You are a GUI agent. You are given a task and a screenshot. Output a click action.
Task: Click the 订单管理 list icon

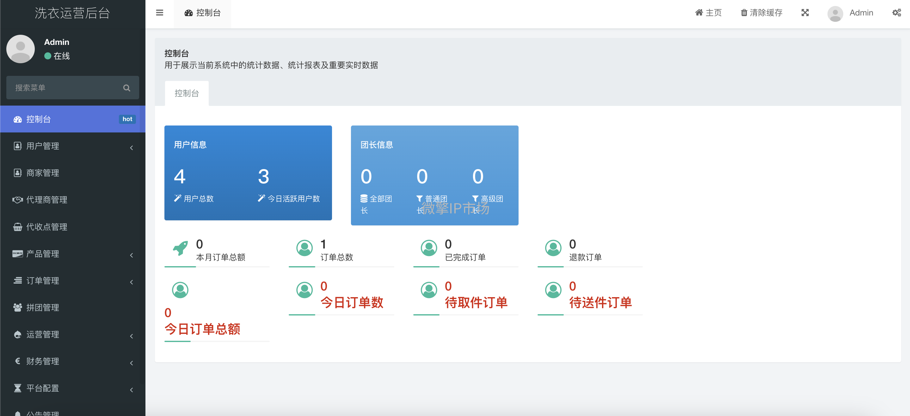coord(18,280)
